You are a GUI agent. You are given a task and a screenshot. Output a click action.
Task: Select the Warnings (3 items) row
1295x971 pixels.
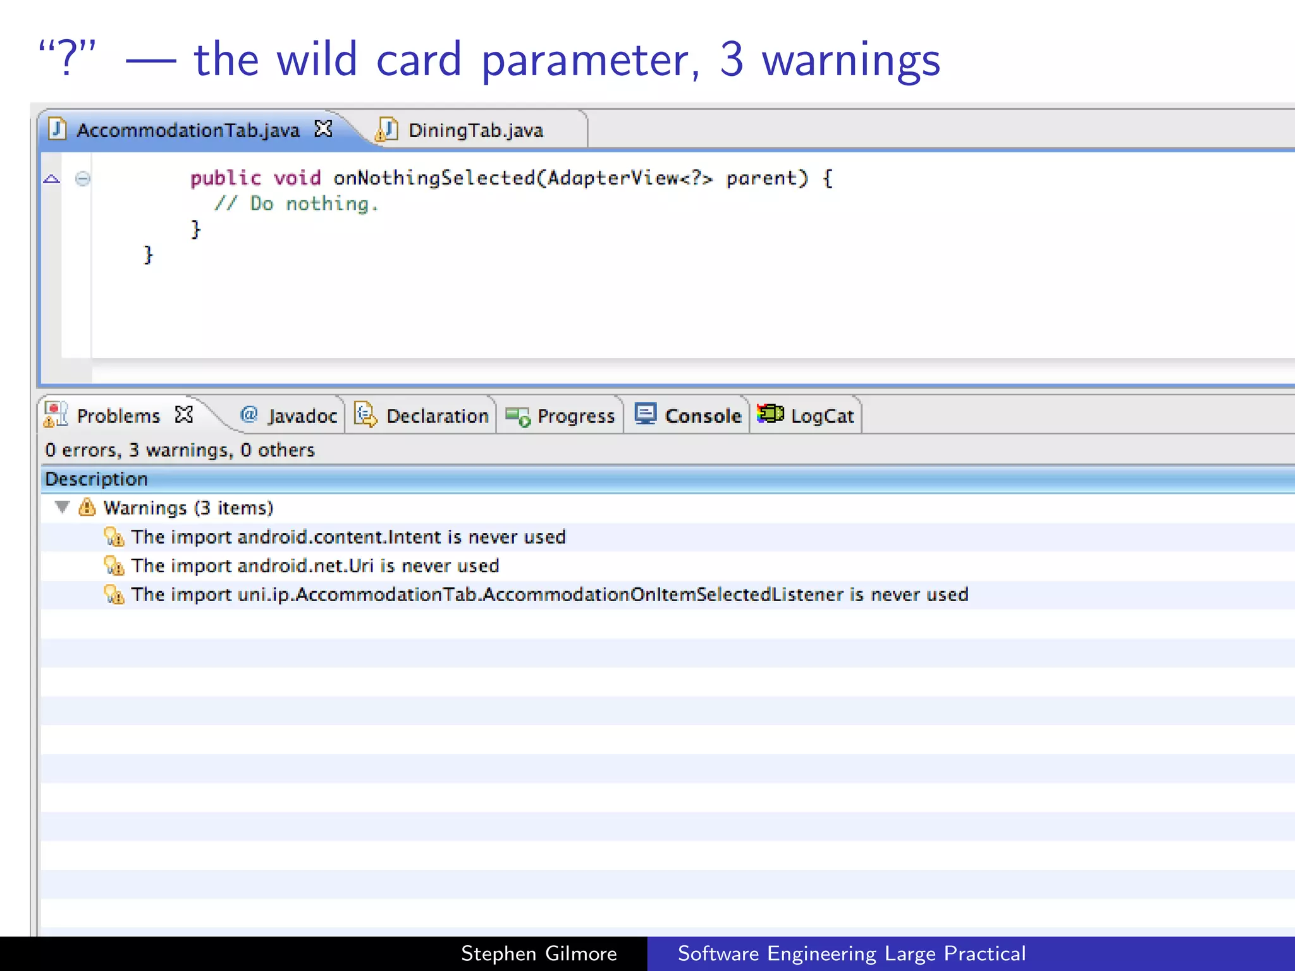(668, 508)
